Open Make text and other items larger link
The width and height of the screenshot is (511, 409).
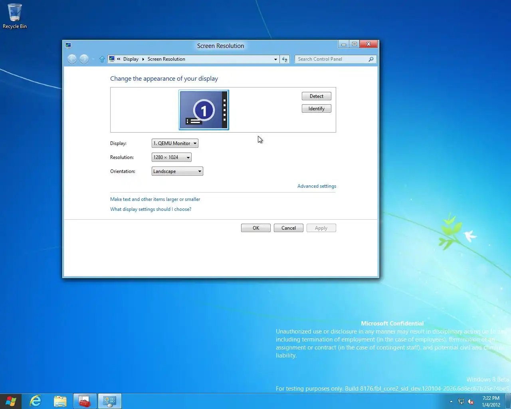point(155,199)
